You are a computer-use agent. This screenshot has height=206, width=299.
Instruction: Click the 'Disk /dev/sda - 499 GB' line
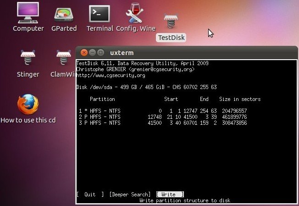(146, 87)
